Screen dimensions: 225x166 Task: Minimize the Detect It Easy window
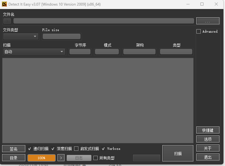[x=188, y=4]
